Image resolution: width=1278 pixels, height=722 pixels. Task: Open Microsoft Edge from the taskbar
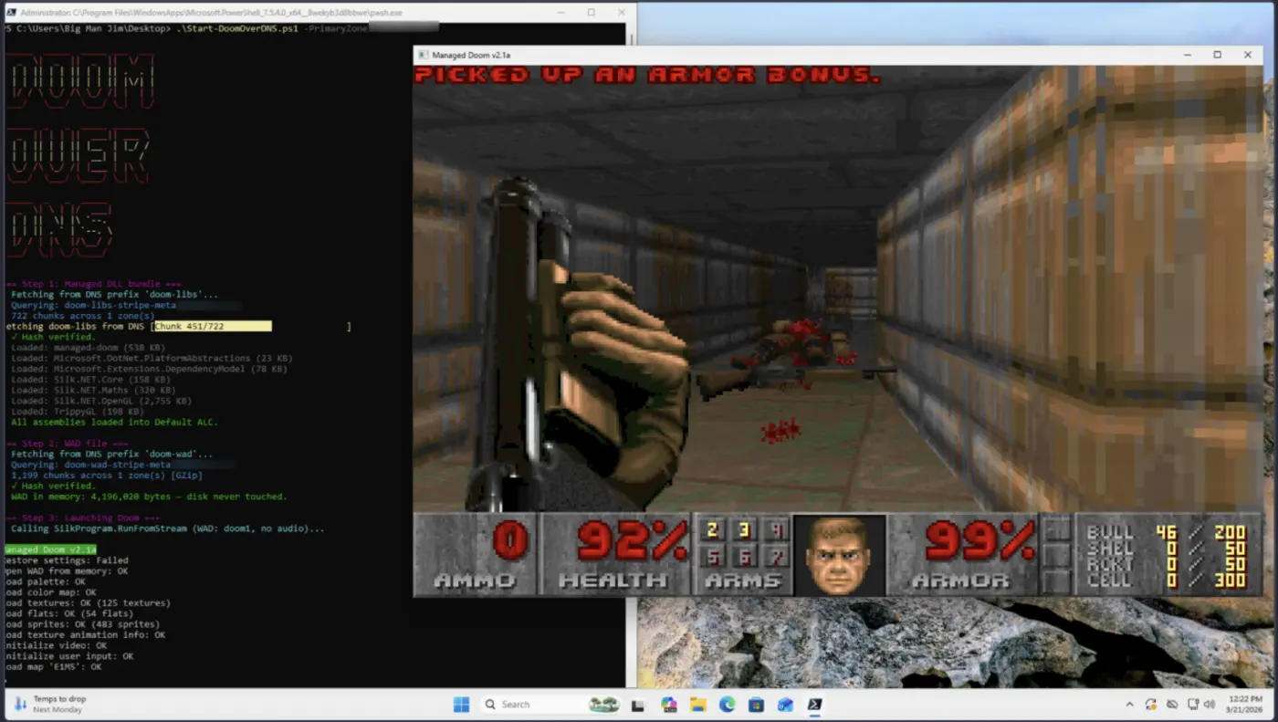pos(728,704)
